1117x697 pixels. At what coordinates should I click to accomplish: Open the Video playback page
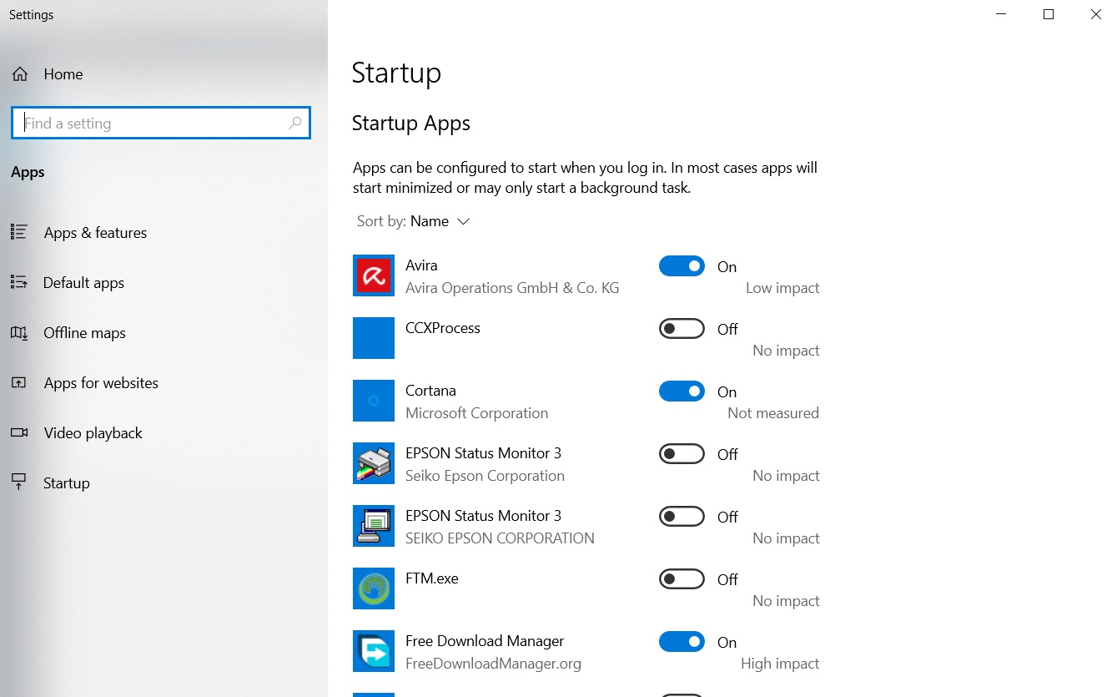coord(93,433)
